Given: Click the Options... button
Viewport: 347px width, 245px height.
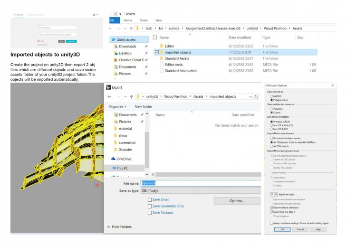Looking at the screenshot, I should (236, 201).
